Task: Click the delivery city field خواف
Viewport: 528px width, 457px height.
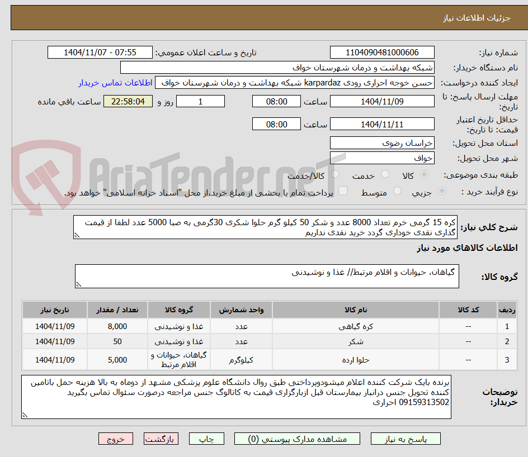Action: (382, 158)
